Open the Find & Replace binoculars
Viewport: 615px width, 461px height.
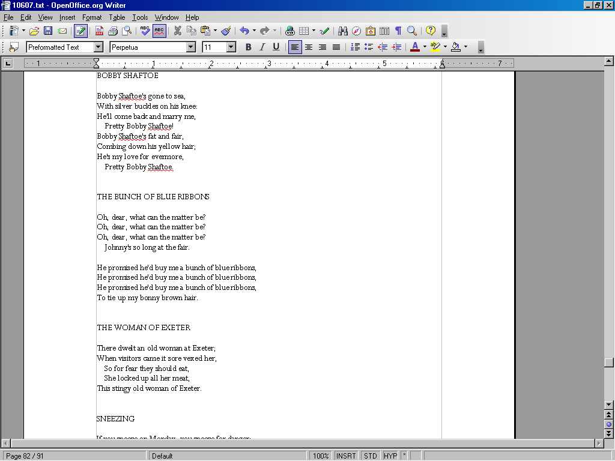(x=343, y=31)
